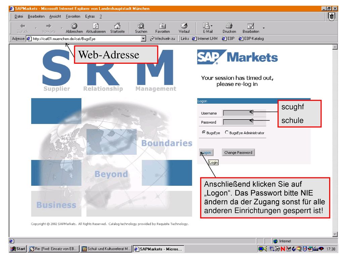The height and width of the screenshot is (258, 344).
Task: Open the EBP-Katalog links-bar shortcut
Action: click(x=251, y=39)
